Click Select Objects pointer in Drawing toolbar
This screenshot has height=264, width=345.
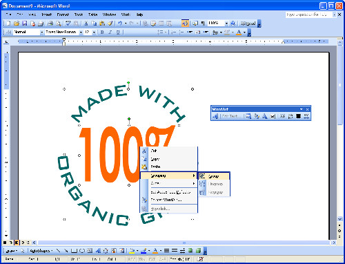pyautogui.click(x=23, y=251)
